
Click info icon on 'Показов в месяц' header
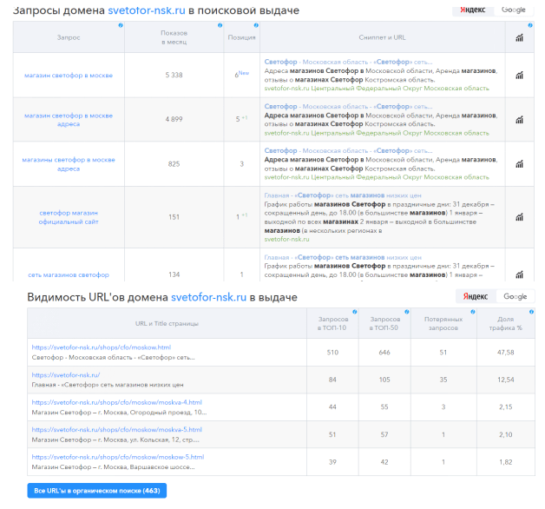(220, 25)
